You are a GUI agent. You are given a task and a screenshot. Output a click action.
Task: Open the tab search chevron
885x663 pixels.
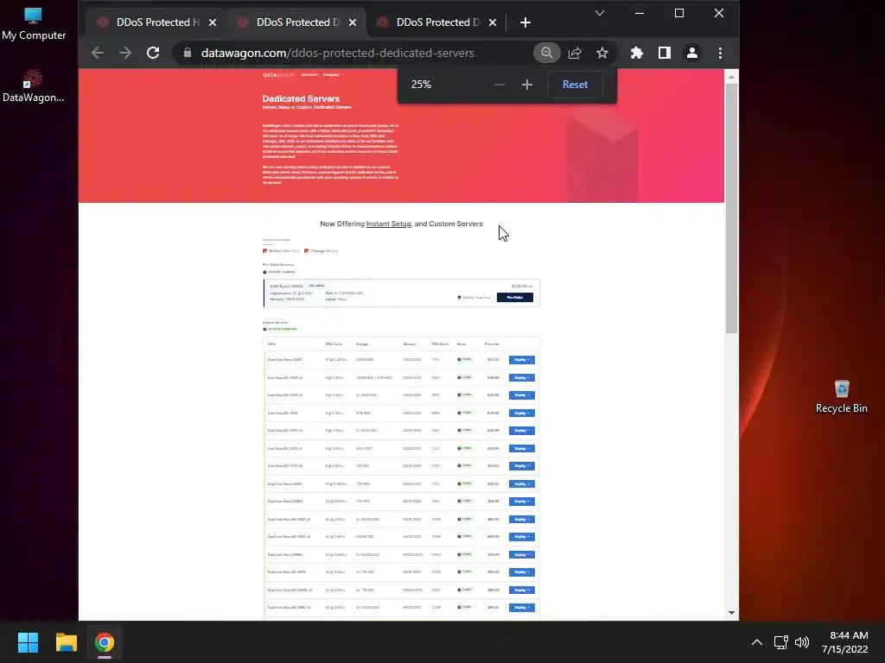pos(600,13)
